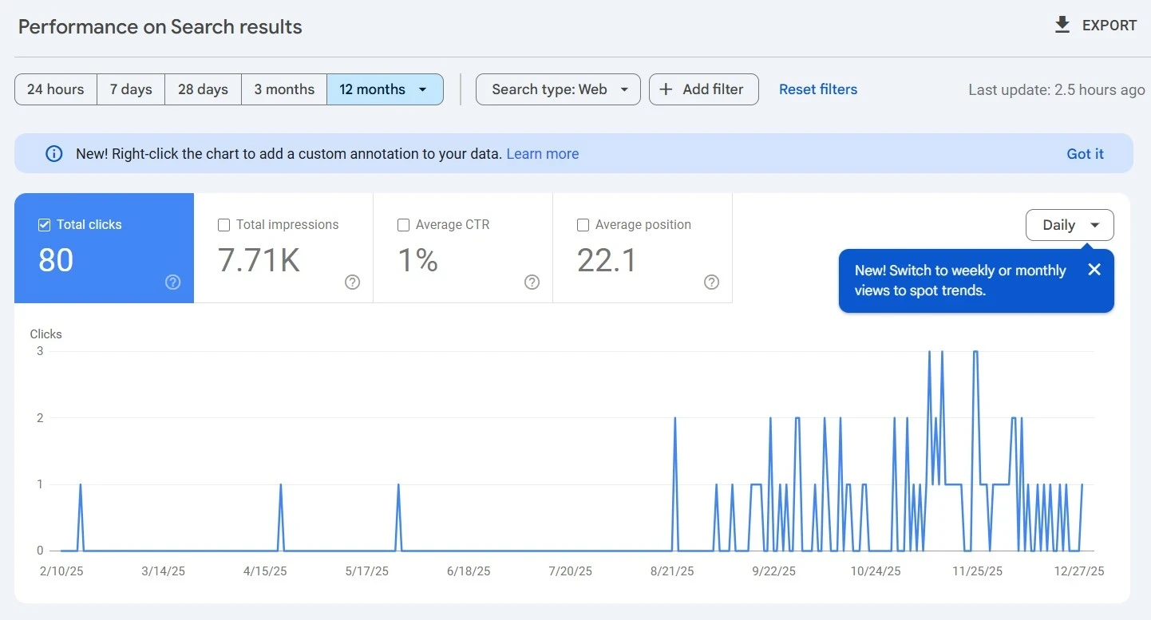The image size is (1151, 620).
Task: Click plus icon on Add filter
Action: [666, 89]
